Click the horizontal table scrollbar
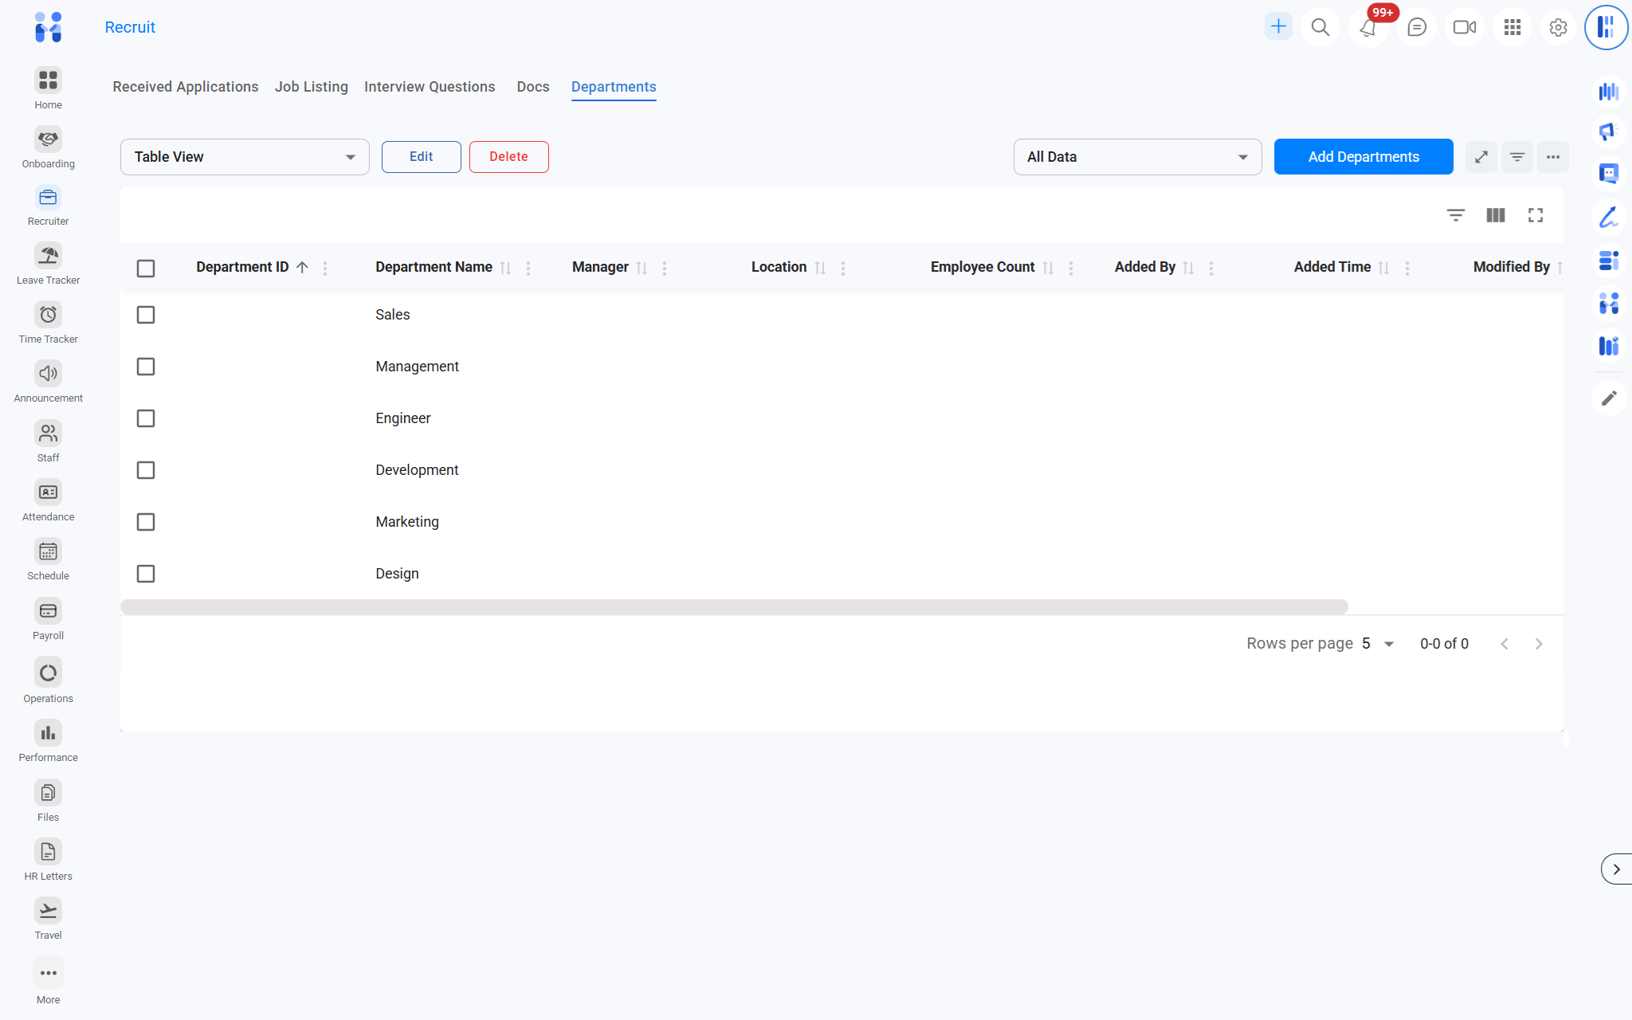Image resolution: width=1632 pixels, height=1020 pixels. coord(733,607)
